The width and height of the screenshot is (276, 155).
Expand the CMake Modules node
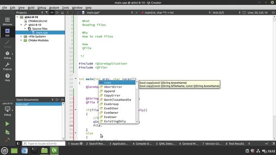[x=21, y=40]
